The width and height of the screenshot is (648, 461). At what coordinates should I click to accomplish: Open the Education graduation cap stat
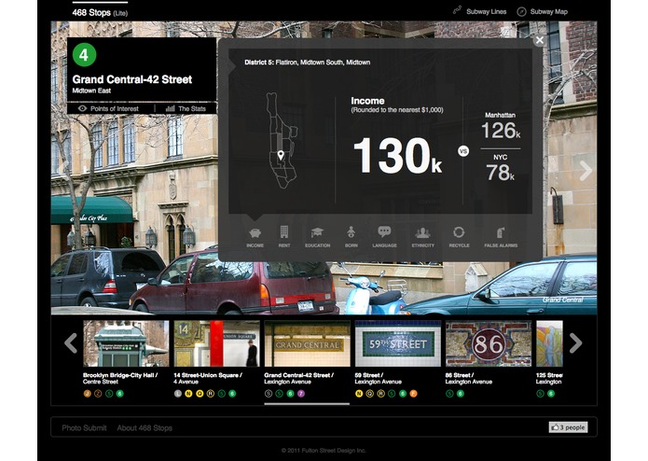pos(317,232)
